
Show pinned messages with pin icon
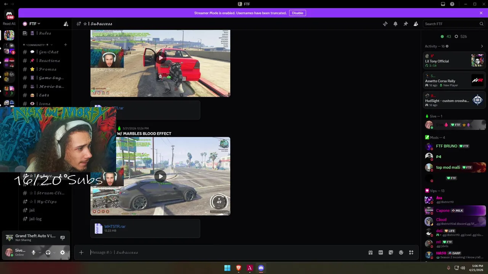(406, 24)
